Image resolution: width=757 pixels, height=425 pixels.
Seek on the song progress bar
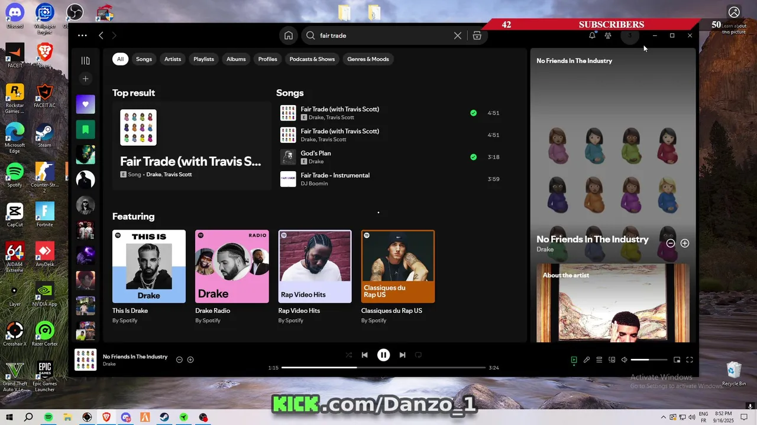point(383,367)
